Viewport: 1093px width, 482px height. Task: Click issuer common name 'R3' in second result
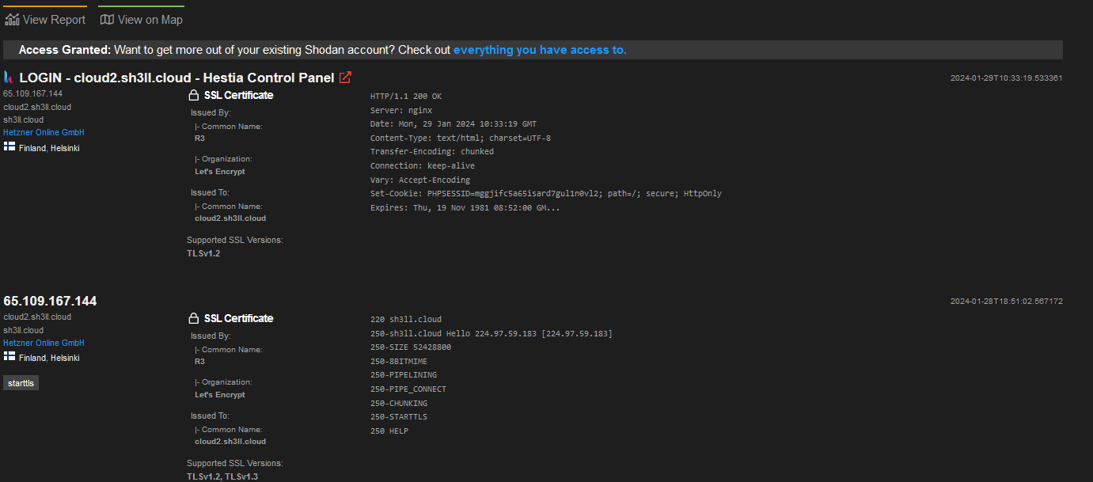click(199, 361)
